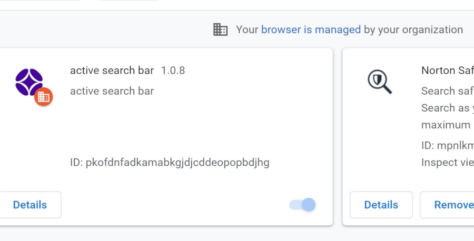Click the active search bar description text
Viewport: 474px width, 241px height.
pos(112,91)
